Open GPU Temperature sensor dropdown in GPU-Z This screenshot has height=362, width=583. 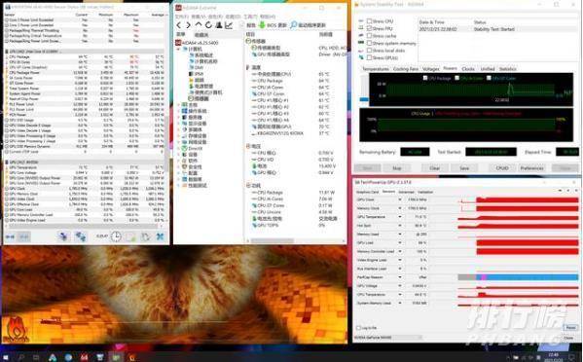[x=400, y=217]
